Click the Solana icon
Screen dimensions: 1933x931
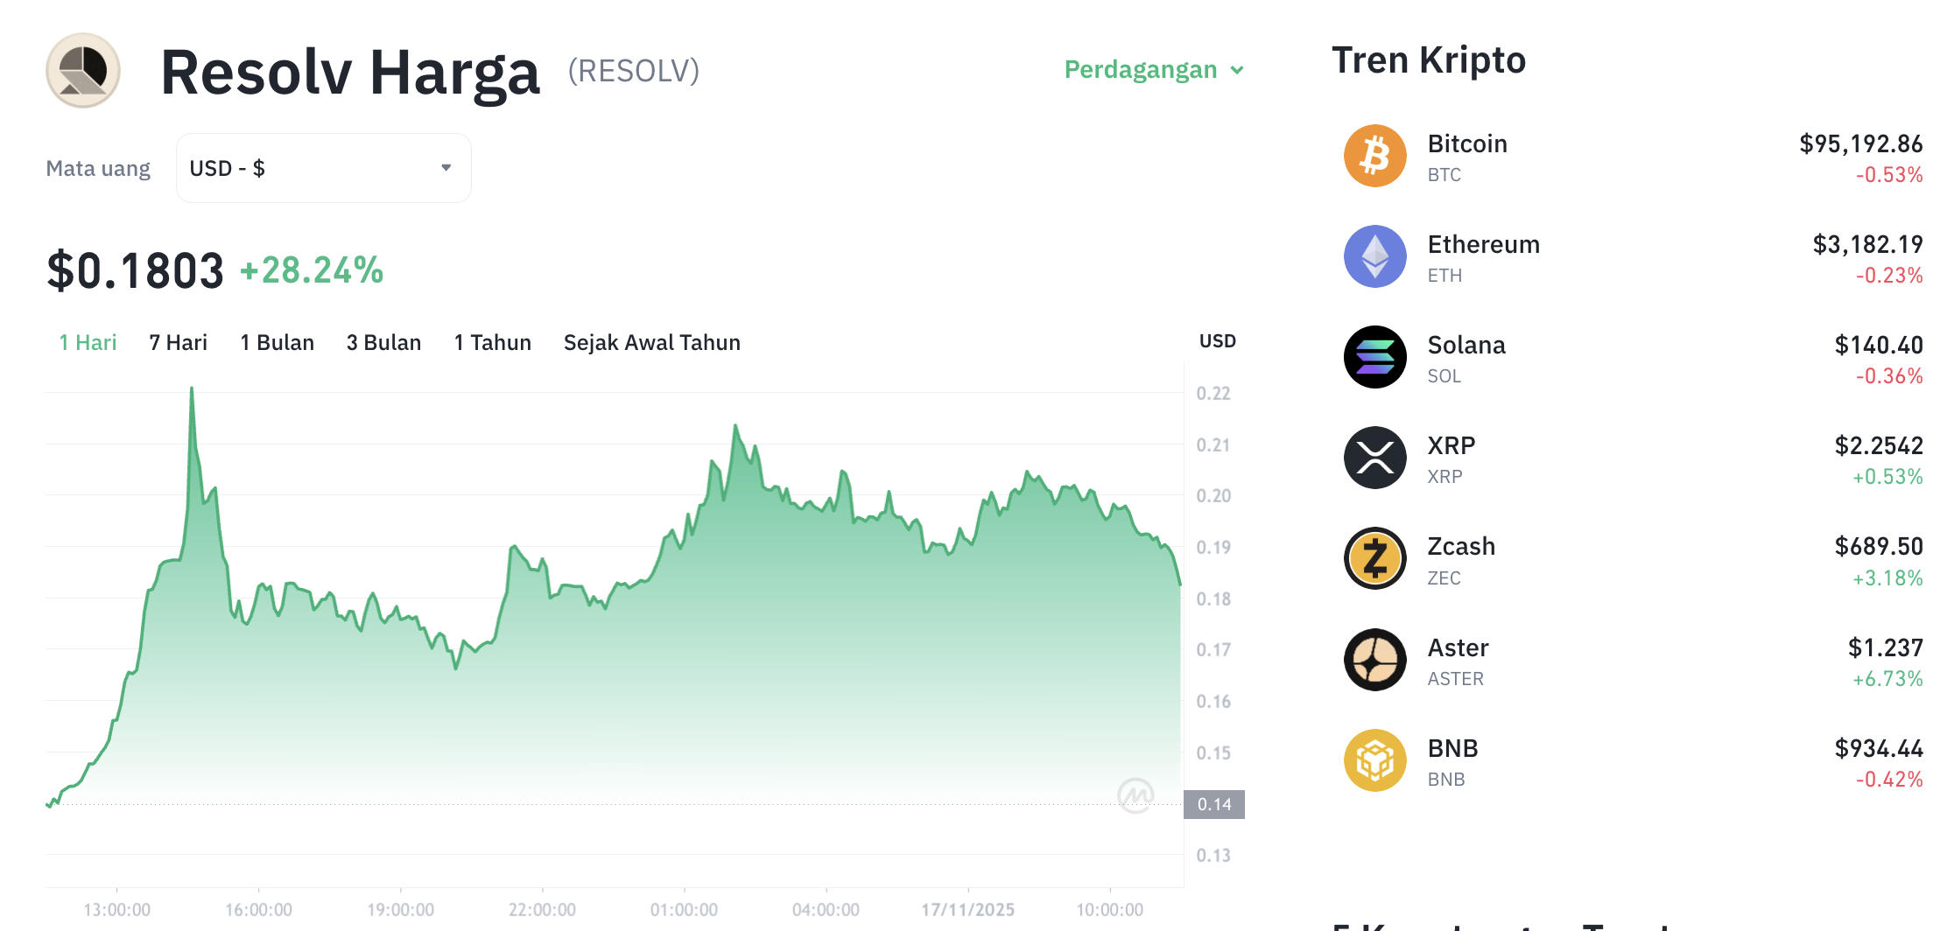[1374, 357]
